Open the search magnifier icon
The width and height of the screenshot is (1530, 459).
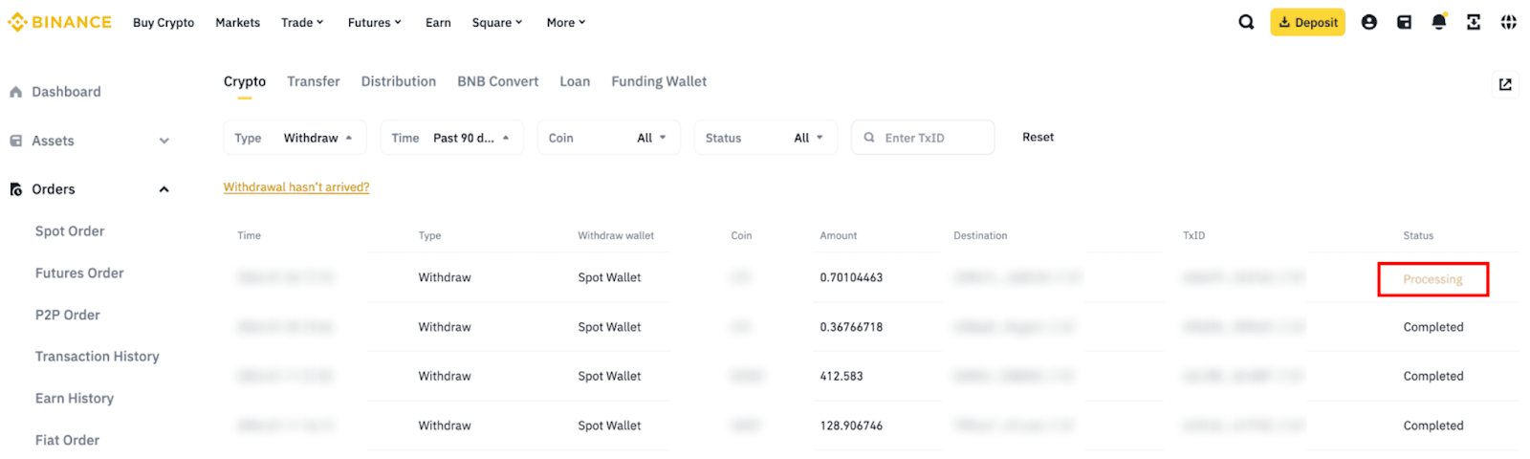click(1246, 22)
